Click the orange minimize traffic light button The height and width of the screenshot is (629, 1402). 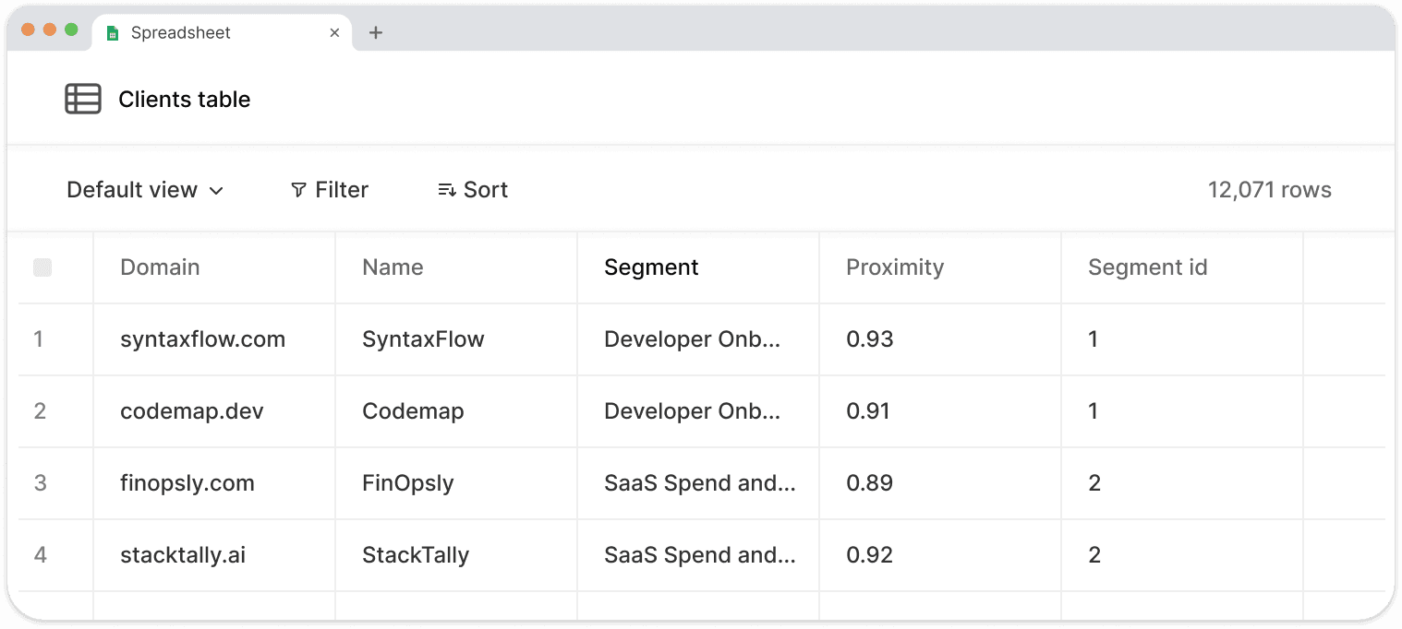pos(51,29)
